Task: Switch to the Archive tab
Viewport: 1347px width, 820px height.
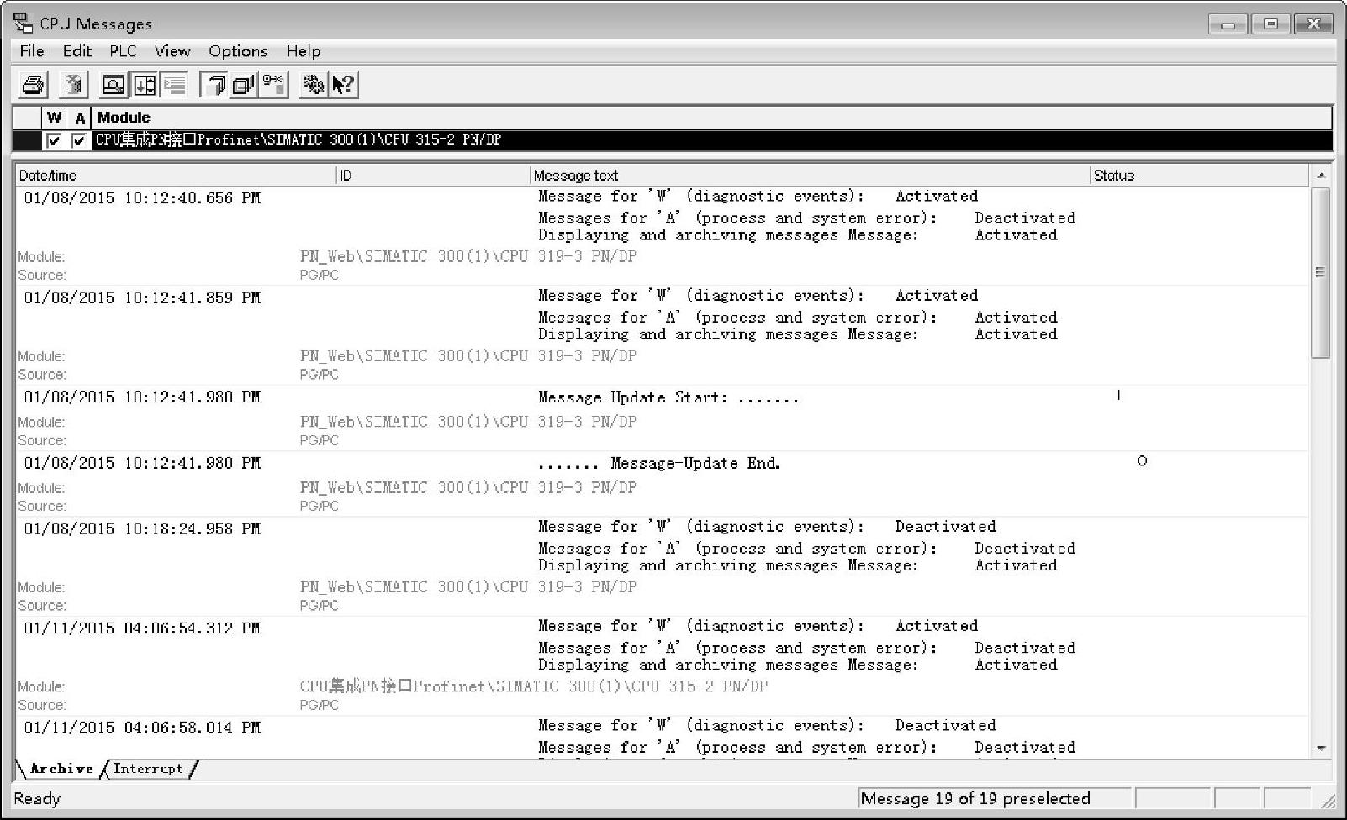Action: (61, 769)
